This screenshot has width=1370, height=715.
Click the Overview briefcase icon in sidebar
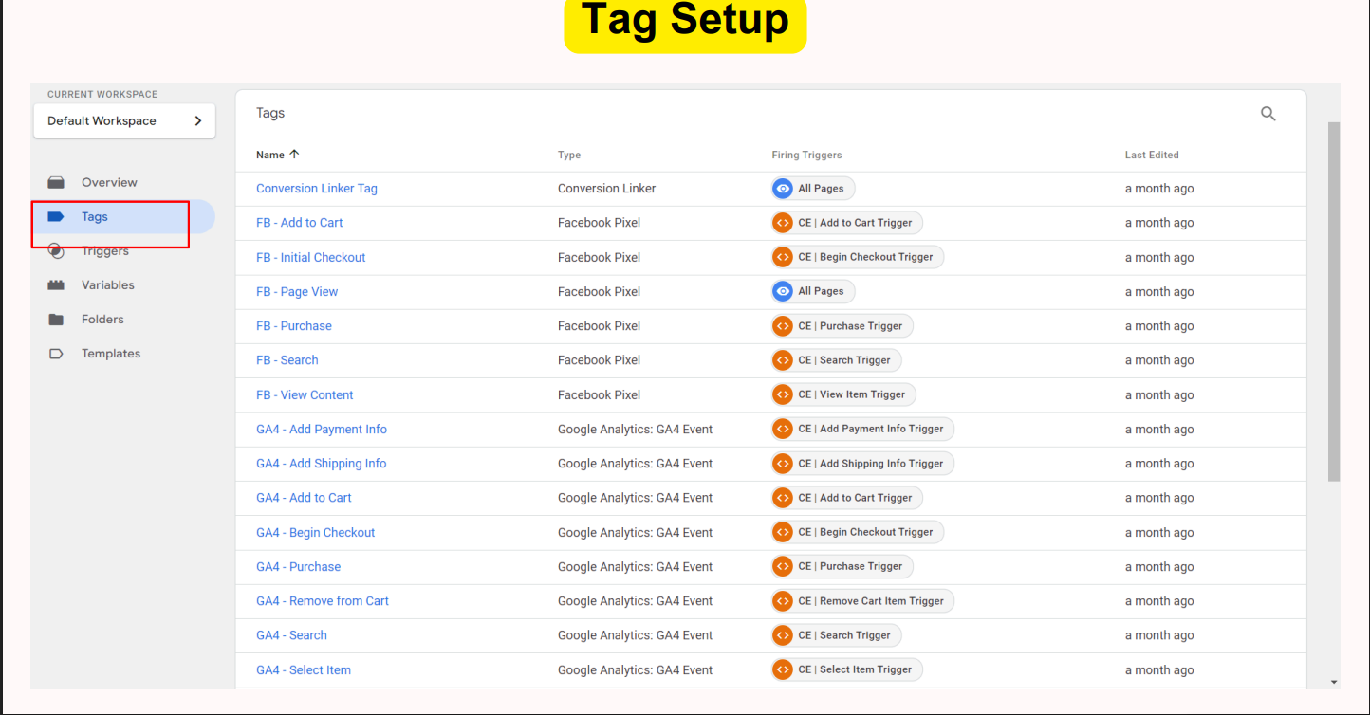pos(56,182)
